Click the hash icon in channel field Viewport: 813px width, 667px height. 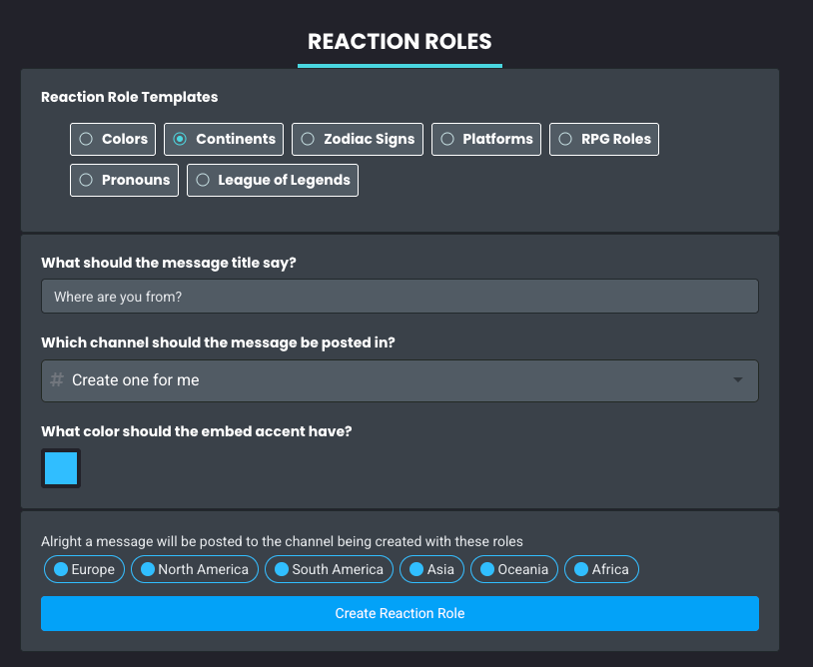pyautogui.click(x=57, y=380)
